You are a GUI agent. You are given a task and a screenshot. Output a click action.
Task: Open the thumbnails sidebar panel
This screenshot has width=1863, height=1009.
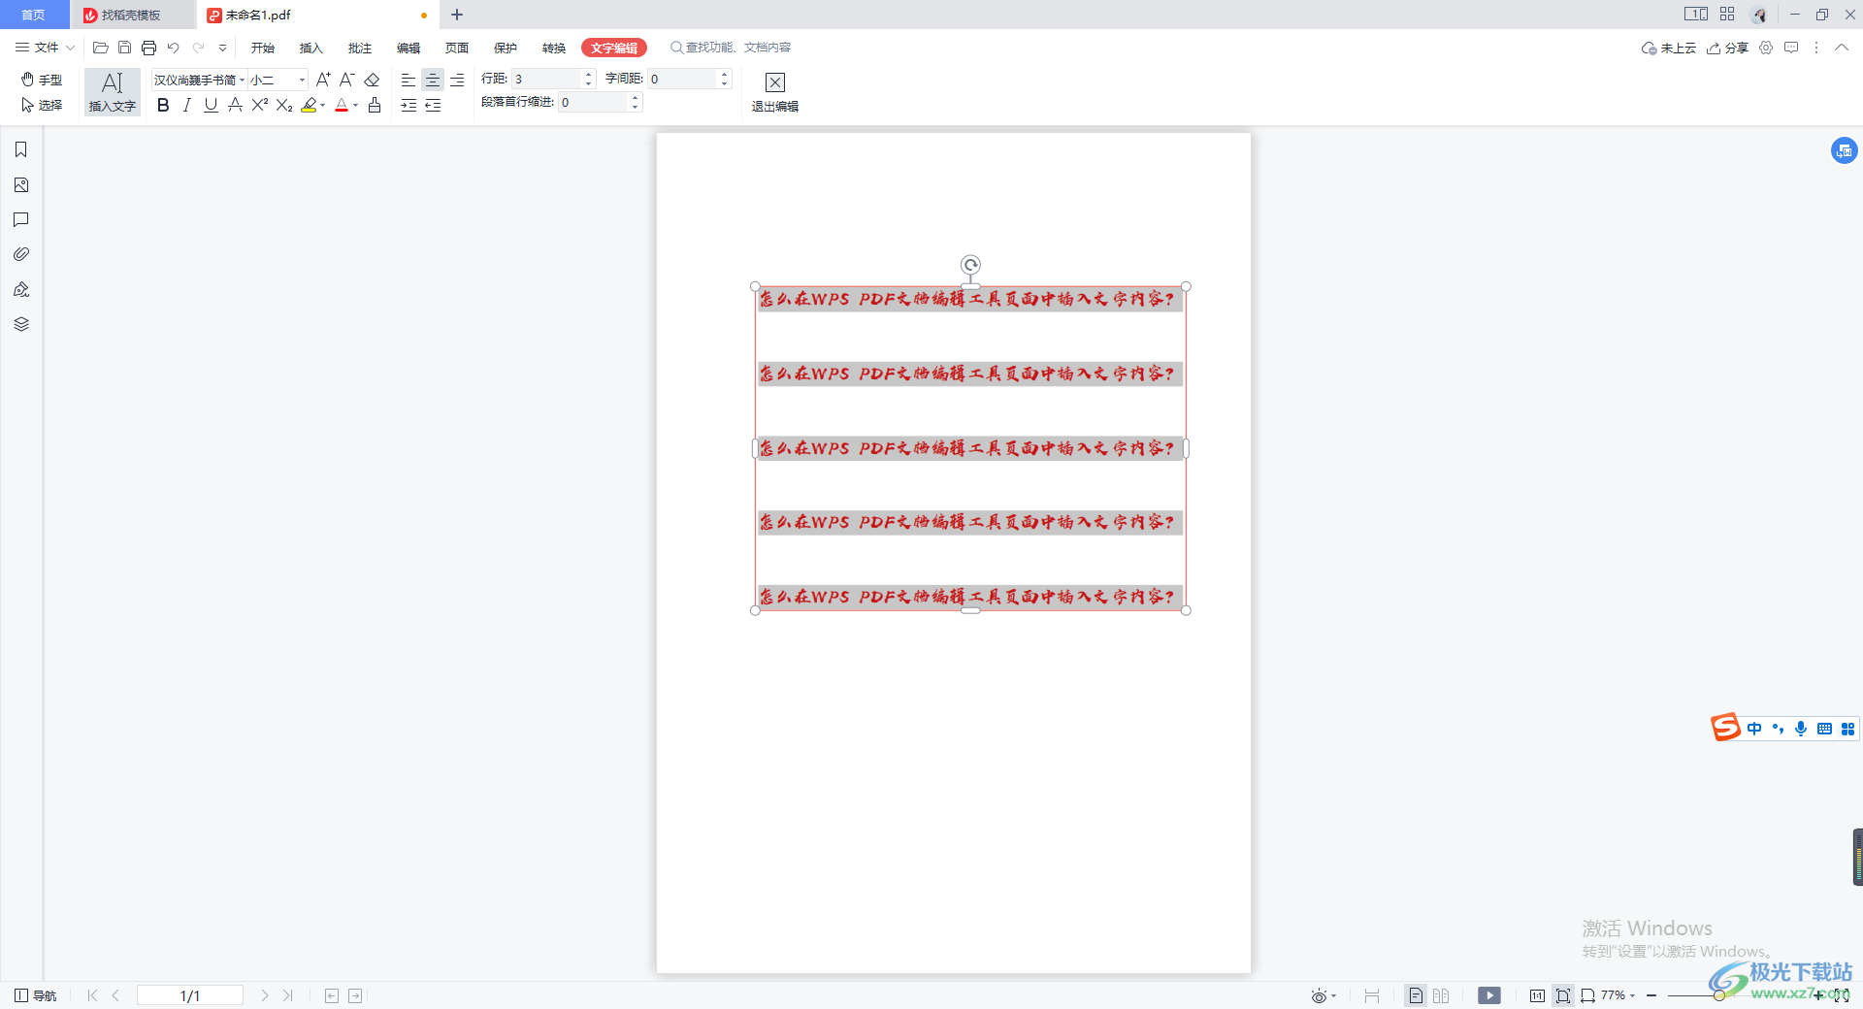[x=21, y=184]
